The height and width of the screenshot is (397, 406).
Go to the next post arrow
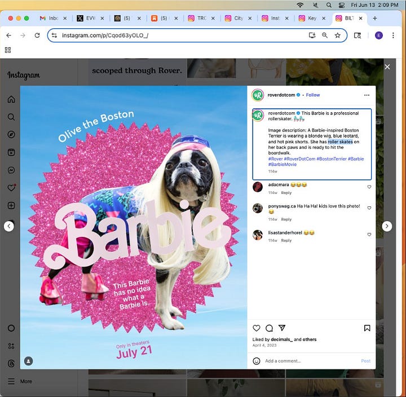point(387,226)
